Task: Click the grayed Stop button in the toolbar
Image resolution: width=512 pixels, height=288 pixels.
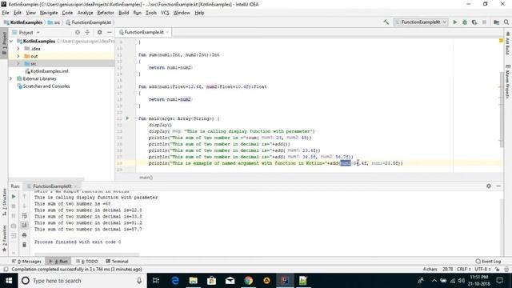Action: (x=484, y=22)
